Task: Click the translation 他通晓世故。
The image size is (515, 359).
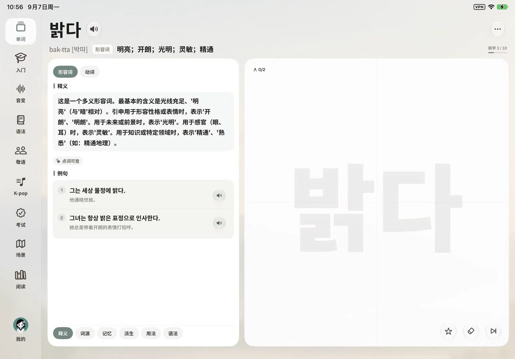Action: click(83, 200)
